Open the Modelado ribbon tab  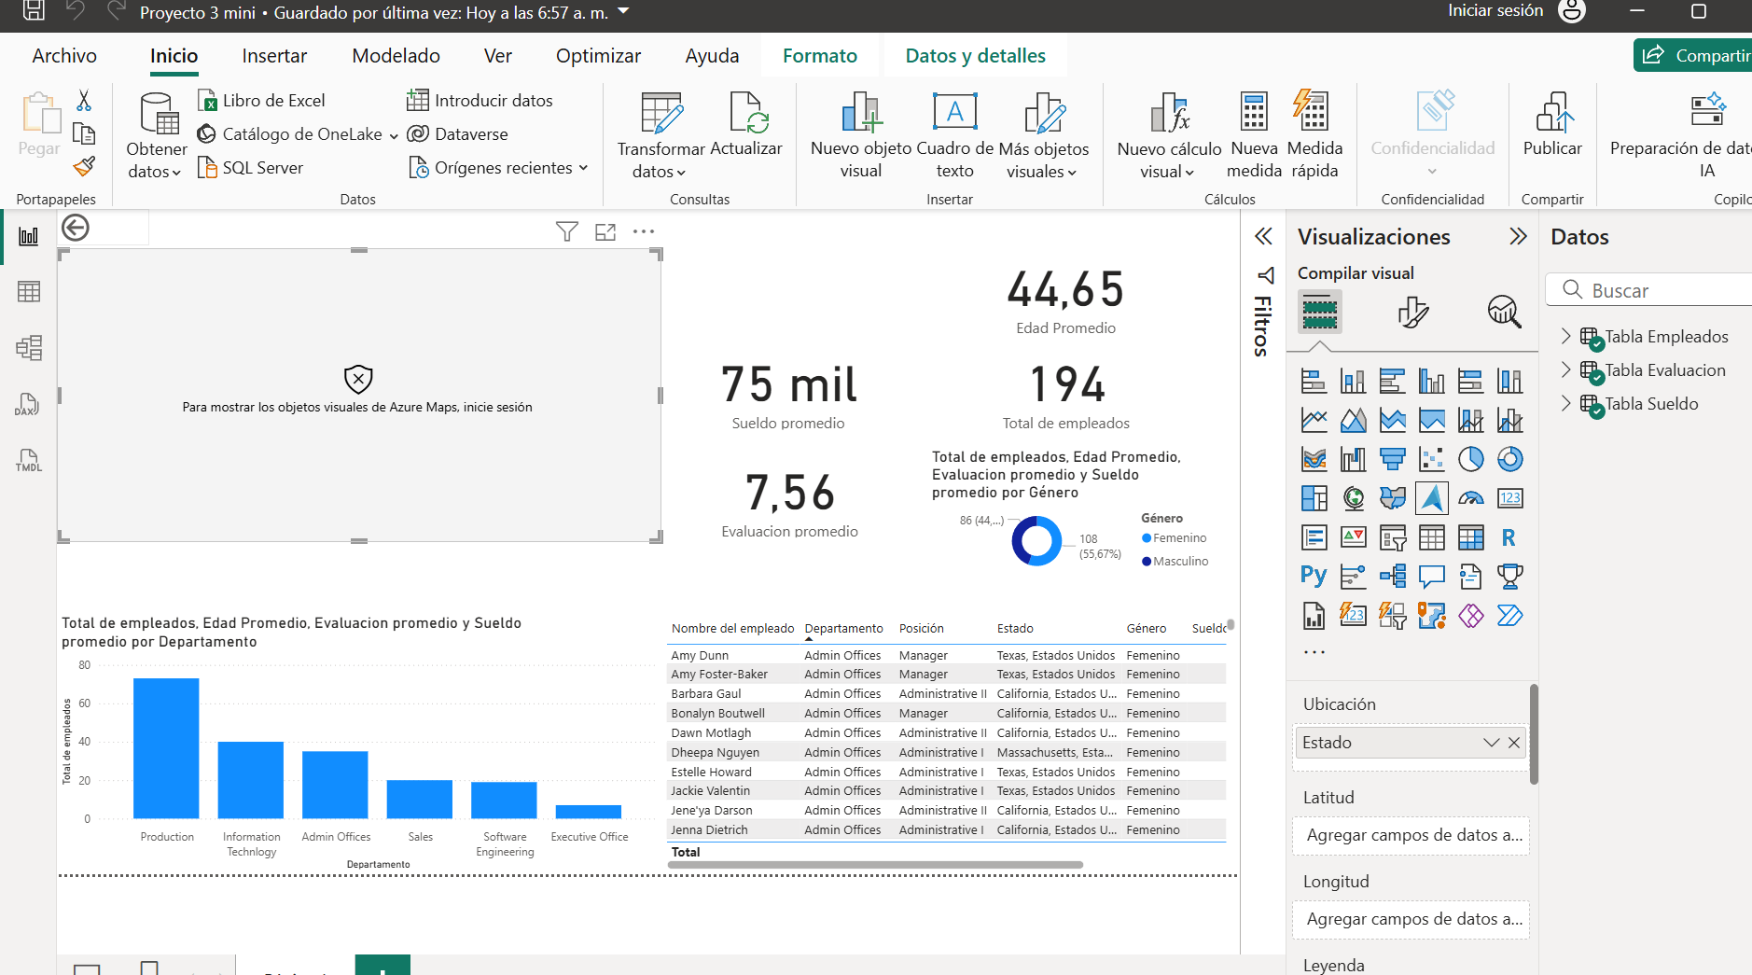tap(396, 56)
